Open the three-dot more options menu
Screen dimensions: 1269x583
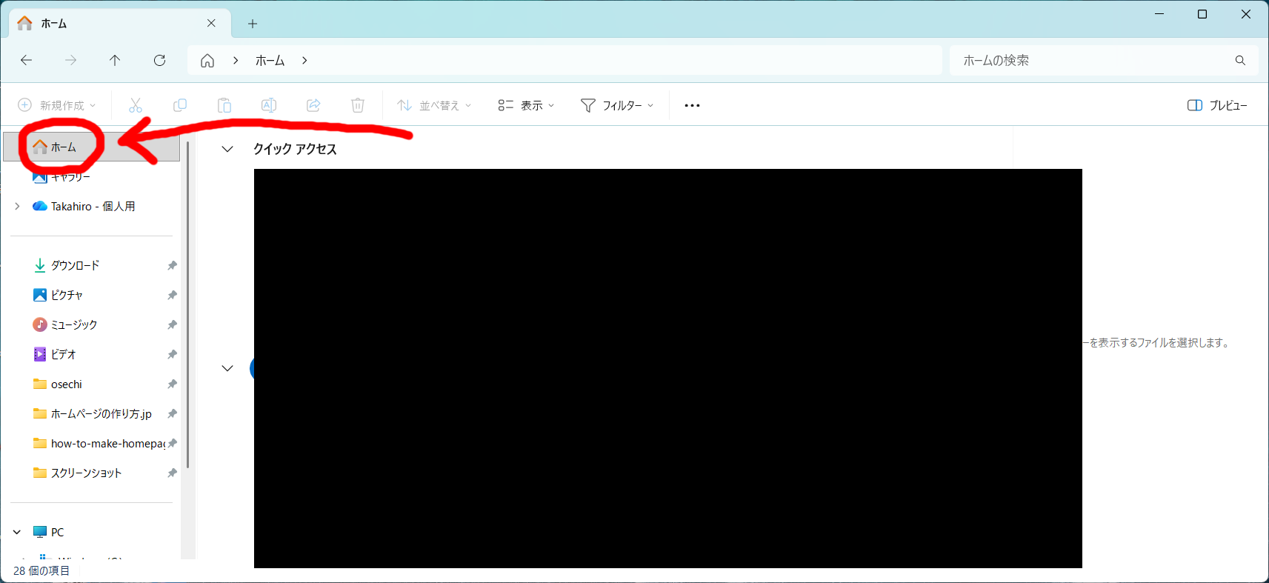pyautogui.click(x=692, y=105)
